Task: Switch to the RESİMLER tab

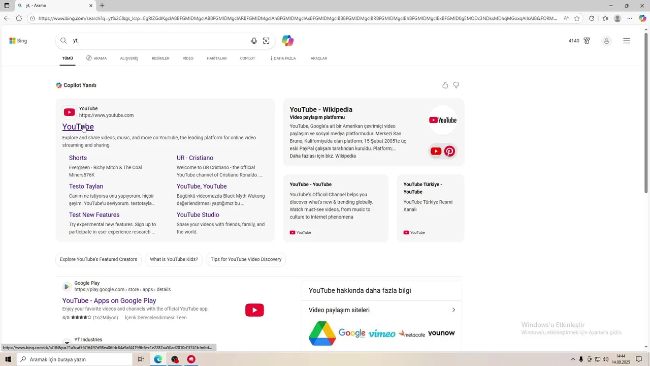Action: click(160, 58)
